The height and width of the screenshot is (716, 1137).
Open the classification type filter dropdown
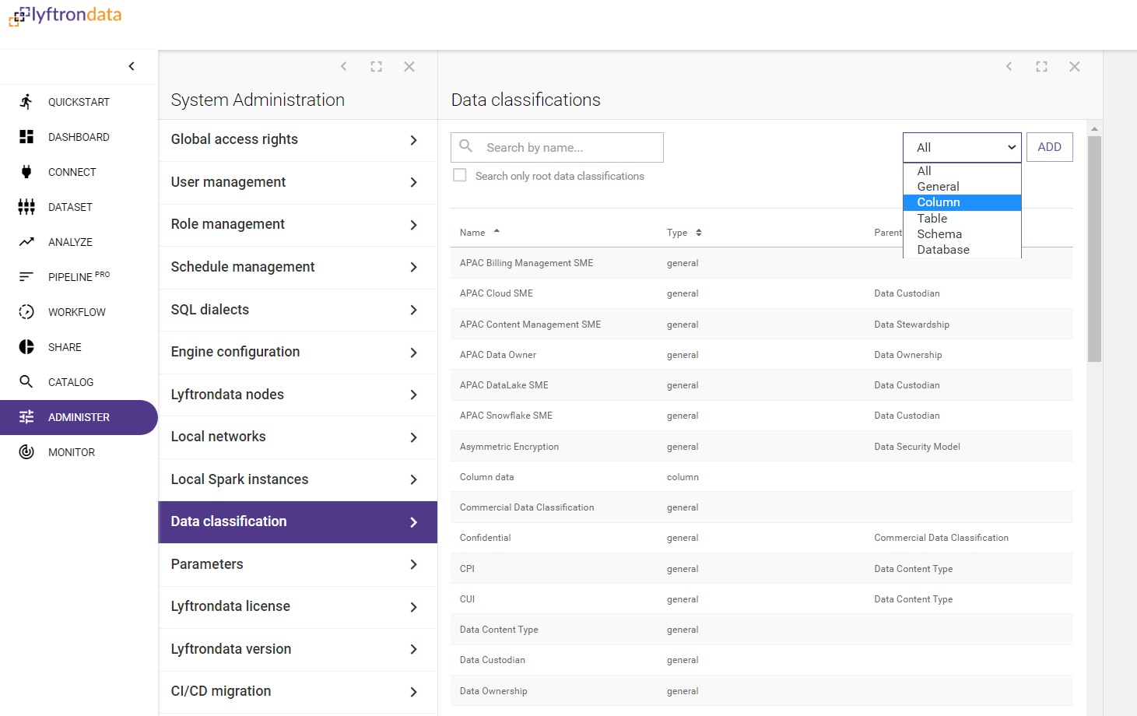(962, 147)
